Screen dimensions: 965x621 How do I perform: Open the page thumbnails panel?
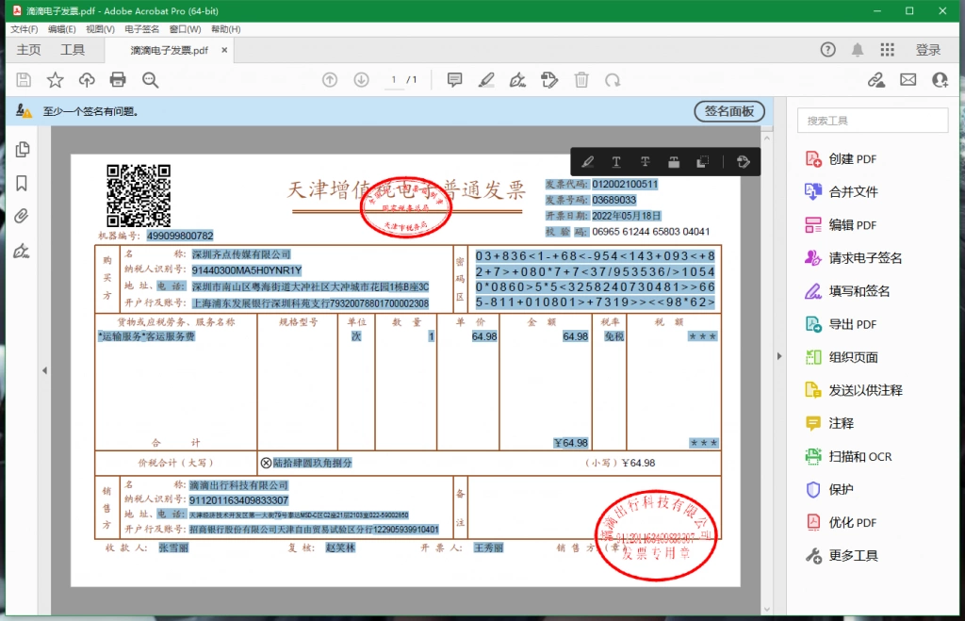coord(23,150)
